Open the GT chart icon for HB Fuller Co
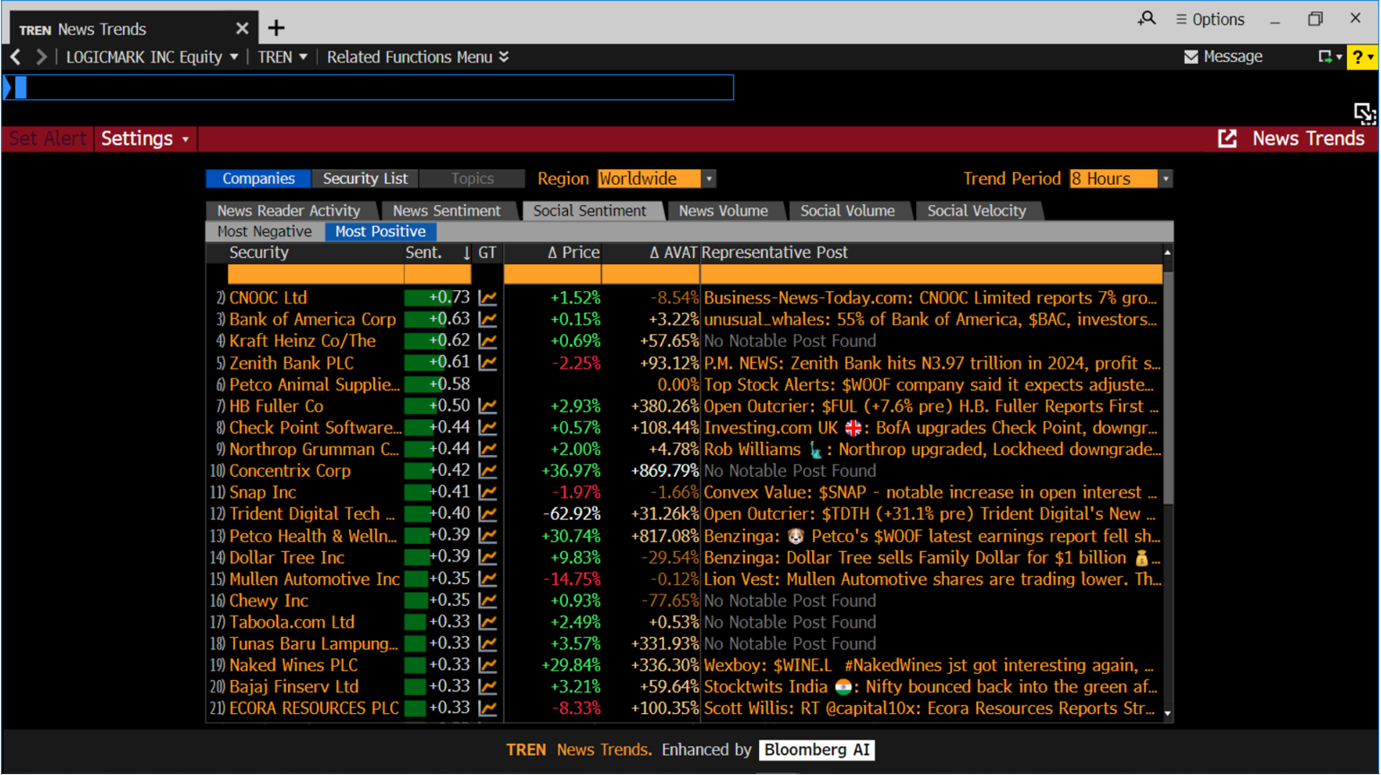Image resolution: width=1381 pixels, height=775 pixels. 488,406
